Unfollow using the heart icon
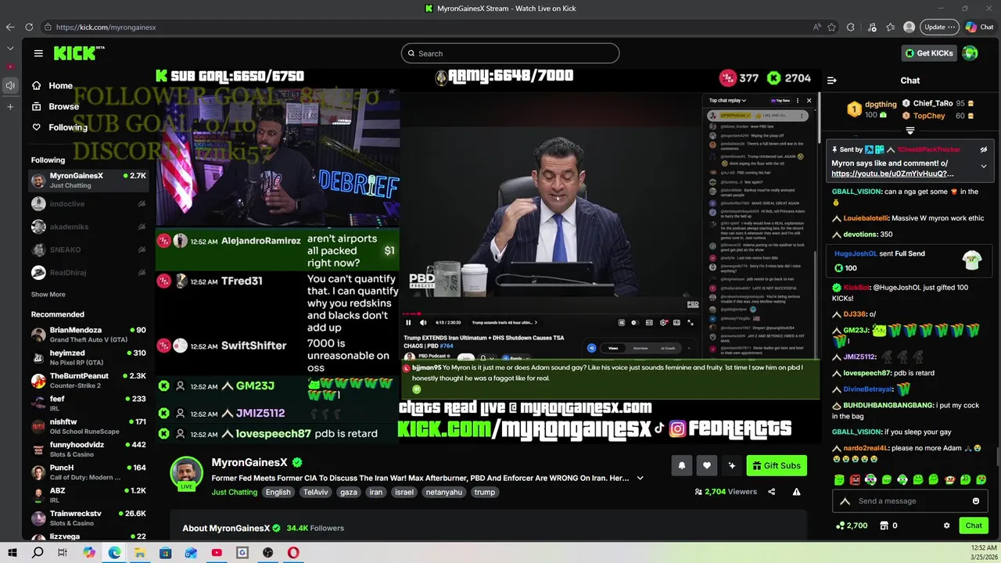Image resolution: width=1001 pixels, height=563 pixels. pyautogui.click(x=707, y=465)
